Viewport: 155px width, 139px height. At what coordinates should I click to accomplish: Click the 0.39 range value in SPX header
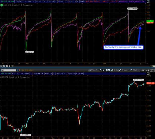[x=81, y=74]
